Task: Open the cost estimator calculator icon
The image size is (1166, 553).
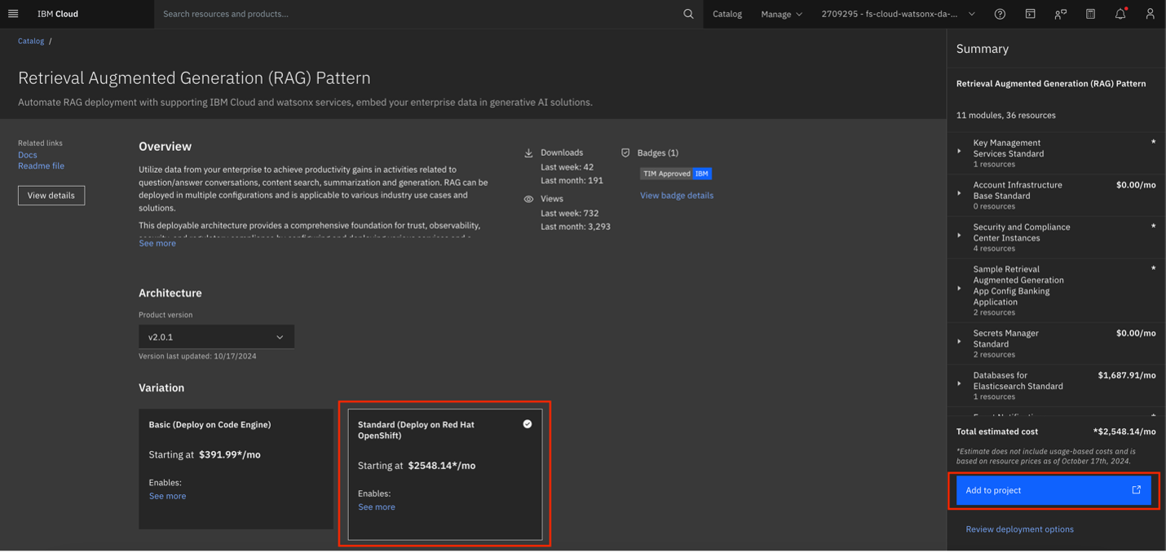Action: click(x=1090, y=14)
